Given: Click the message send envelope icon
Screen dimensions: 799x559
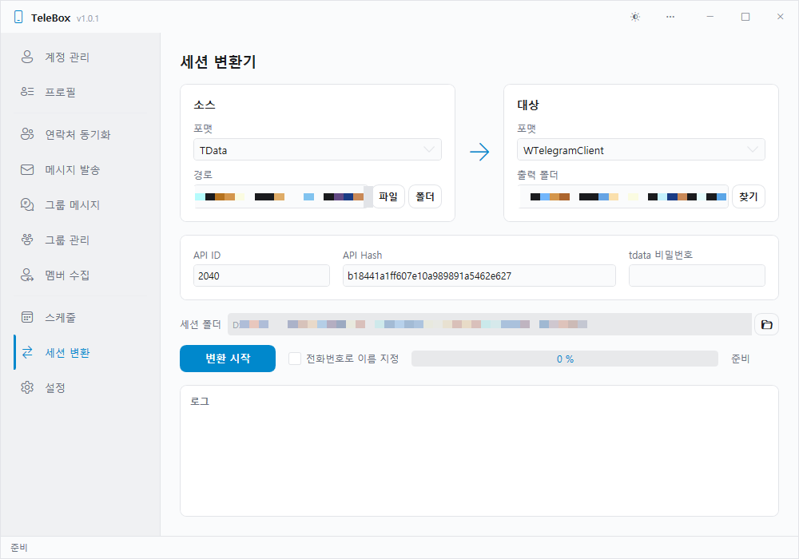Looking at the screenshot, I should tap(27, 169).
